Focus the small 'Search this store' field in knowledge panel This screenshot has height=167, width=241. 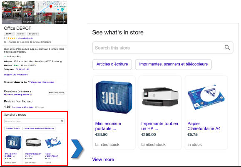pos(35,121)
